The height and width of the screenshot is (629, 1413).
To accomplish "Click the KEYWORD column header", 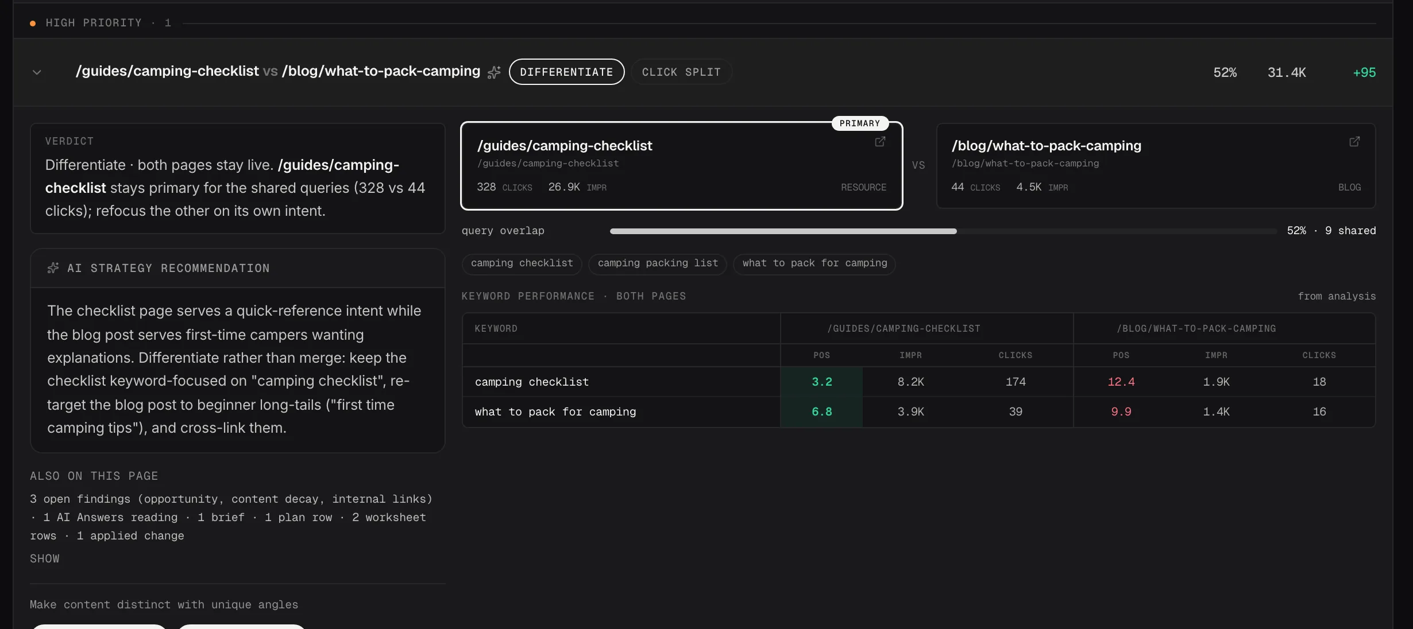I will pyautogui.click(x=496, y=328).
